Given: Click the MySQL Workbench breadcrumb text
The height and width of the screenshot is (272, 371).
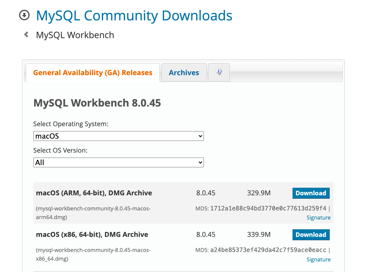Looking at the screenshot, I should tap(75, 35).
